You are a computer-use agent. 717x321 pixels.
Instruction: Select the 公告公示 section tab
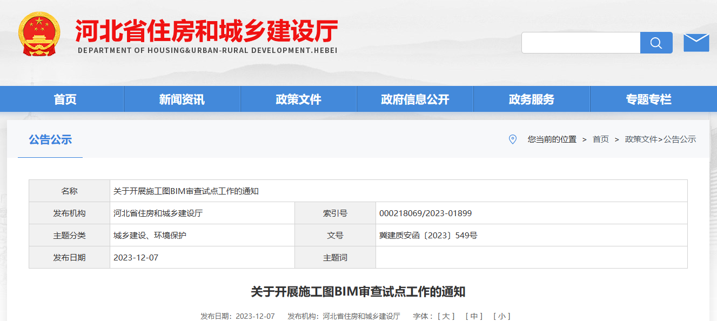50,139
